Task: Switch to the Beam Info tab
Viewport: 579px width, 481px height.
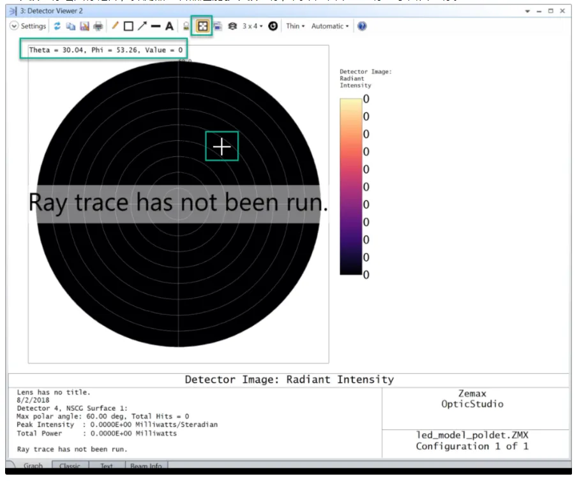Action: click(146, 466)
